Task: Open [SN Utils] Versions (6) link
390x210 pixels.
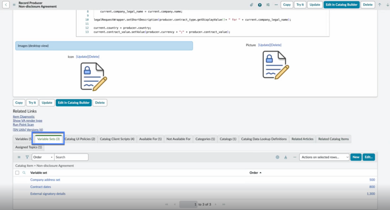Action: click(x=28, y=130)
